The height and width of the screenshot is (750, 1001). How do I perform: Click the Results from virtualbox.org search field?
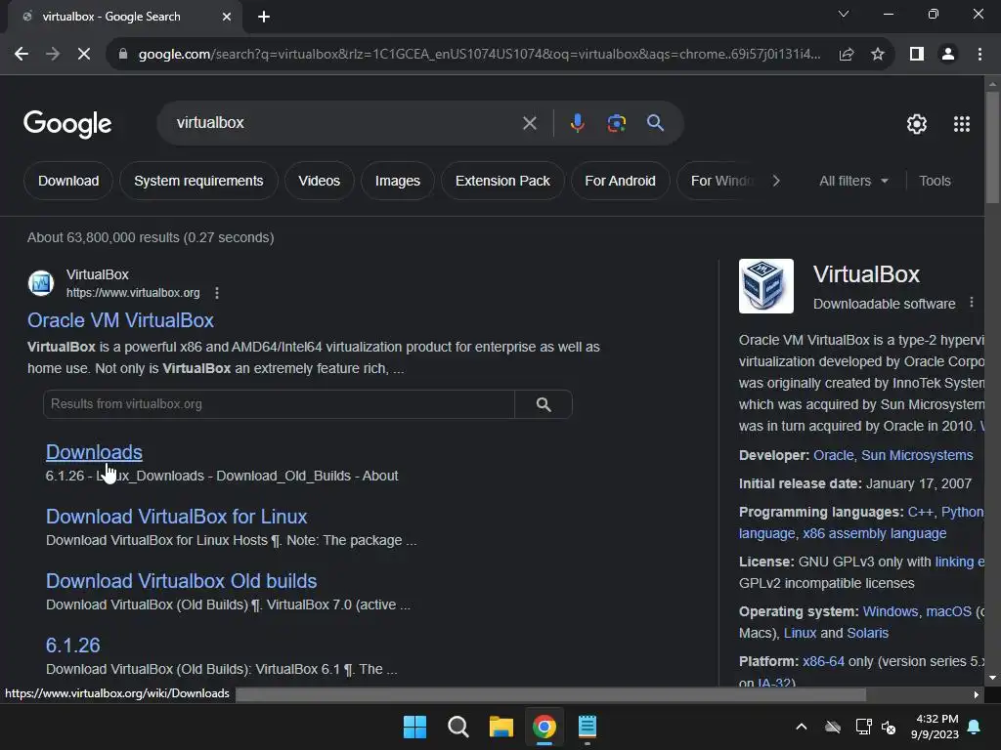[x=279, y=404]
